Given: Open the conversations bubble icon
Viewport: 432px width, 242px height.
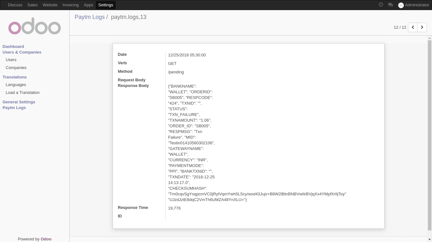Looking at the screenshot, I should coord(391,5).
